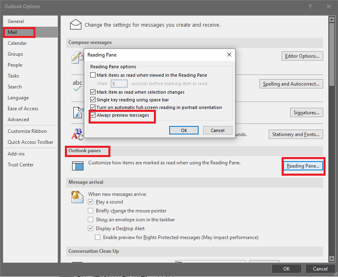Image resolution: width=338 pixels, height=277 pixels.
Task: Toggle Single key reading using space bar
Action: 93,100
